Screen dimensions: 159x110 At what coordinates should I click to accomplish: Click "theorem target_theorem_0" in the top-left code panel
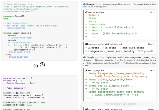(x=17, y=33)
